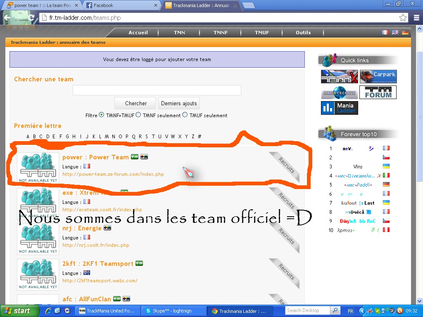Open Outils navigation menu

pyautogui.click(x=303, y=33)
